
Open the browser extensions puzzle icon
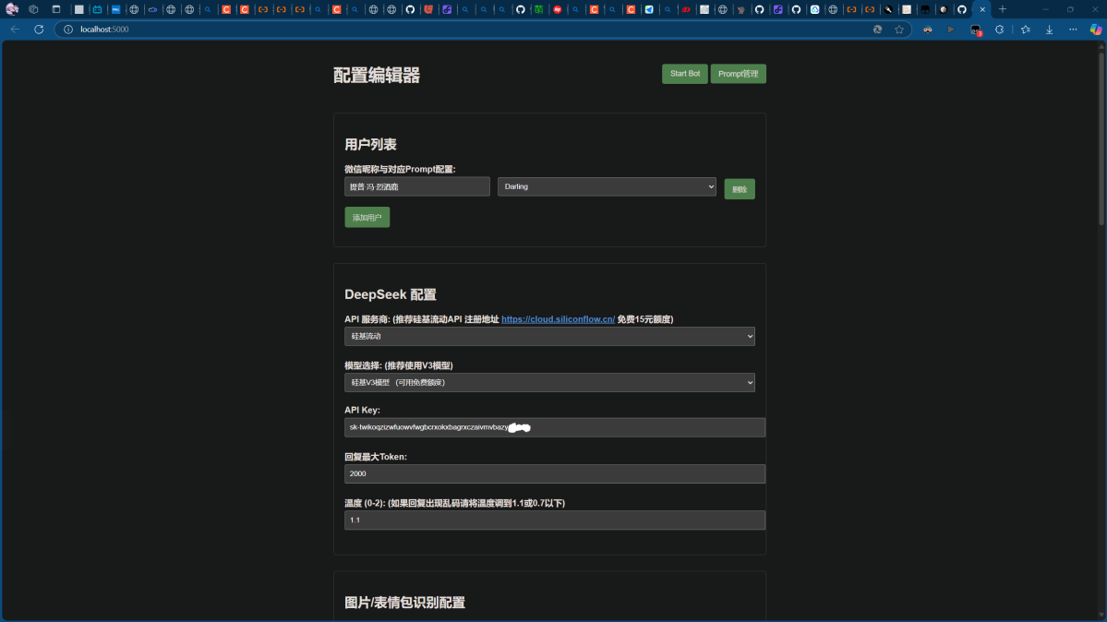point(999,30)
